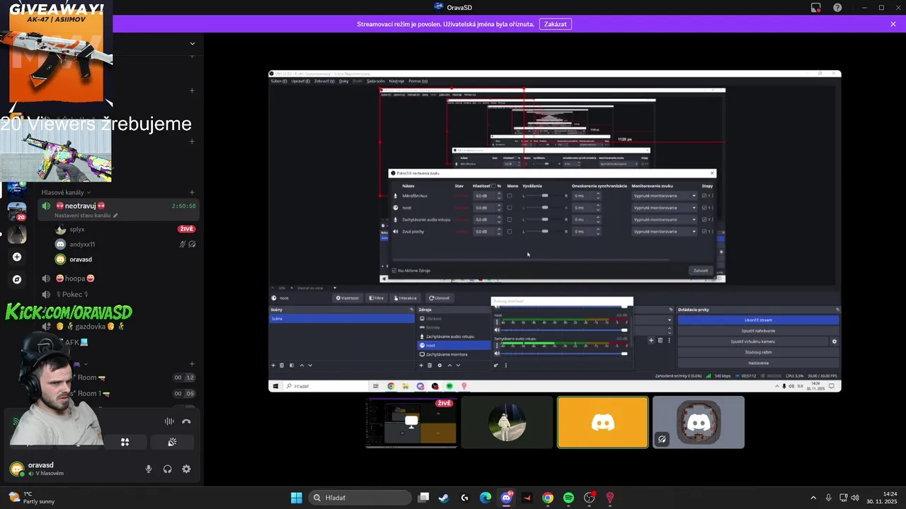Open monitoring dropdown for Zachytávanie audio vstupu

pos(664,220)
